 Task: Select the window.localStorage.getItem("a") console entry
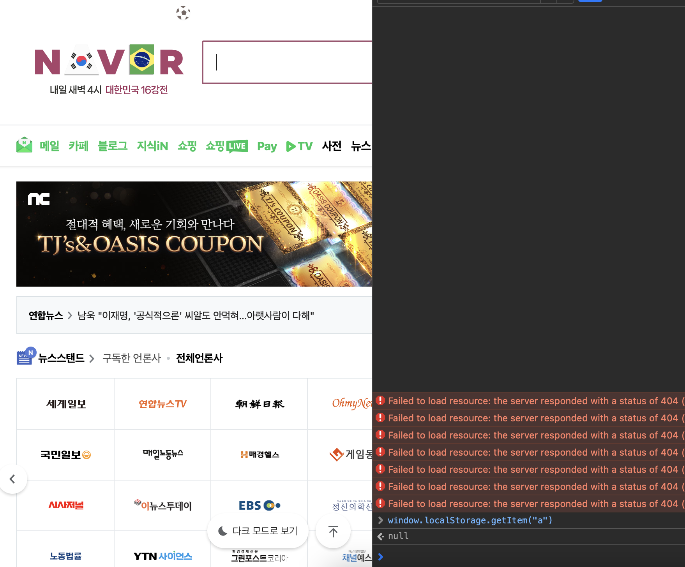pos(470,520)
